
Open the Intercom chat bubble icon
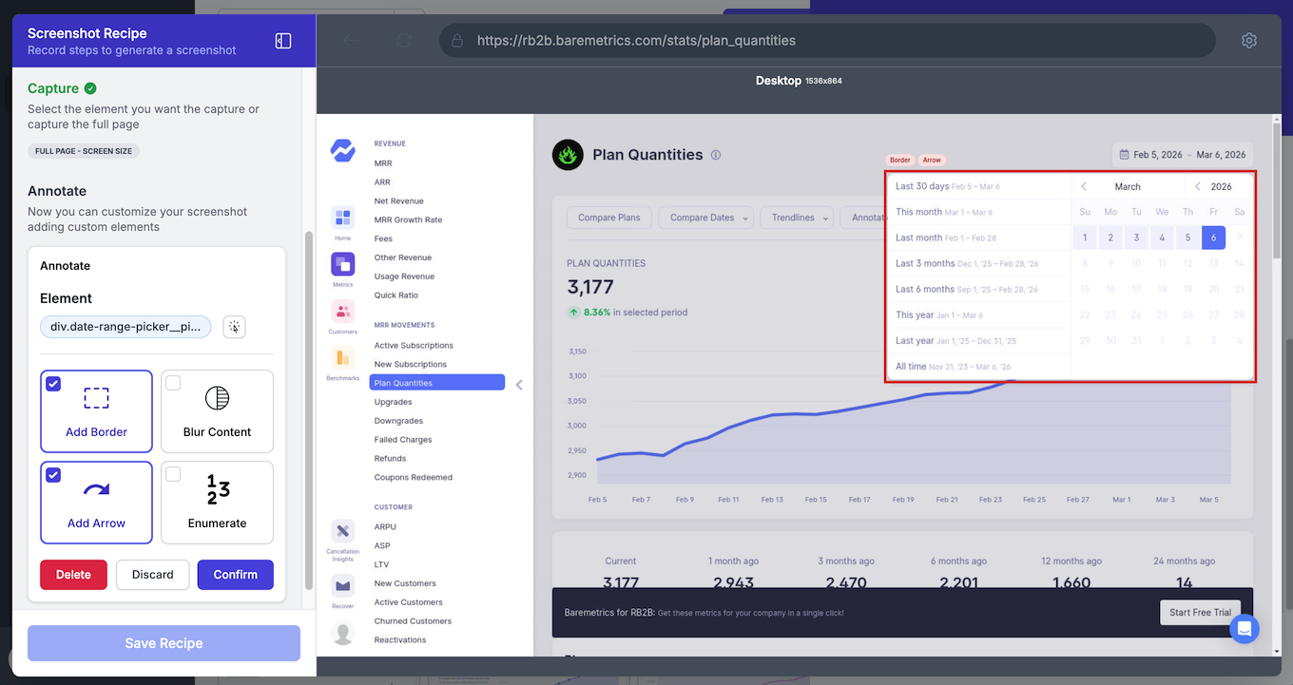coord(1244,628)
